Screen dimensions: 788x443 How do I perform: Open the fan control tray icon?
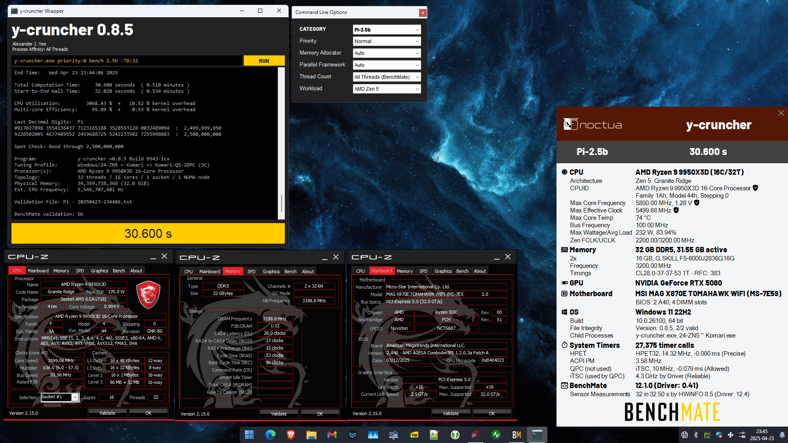coord(731,435)
